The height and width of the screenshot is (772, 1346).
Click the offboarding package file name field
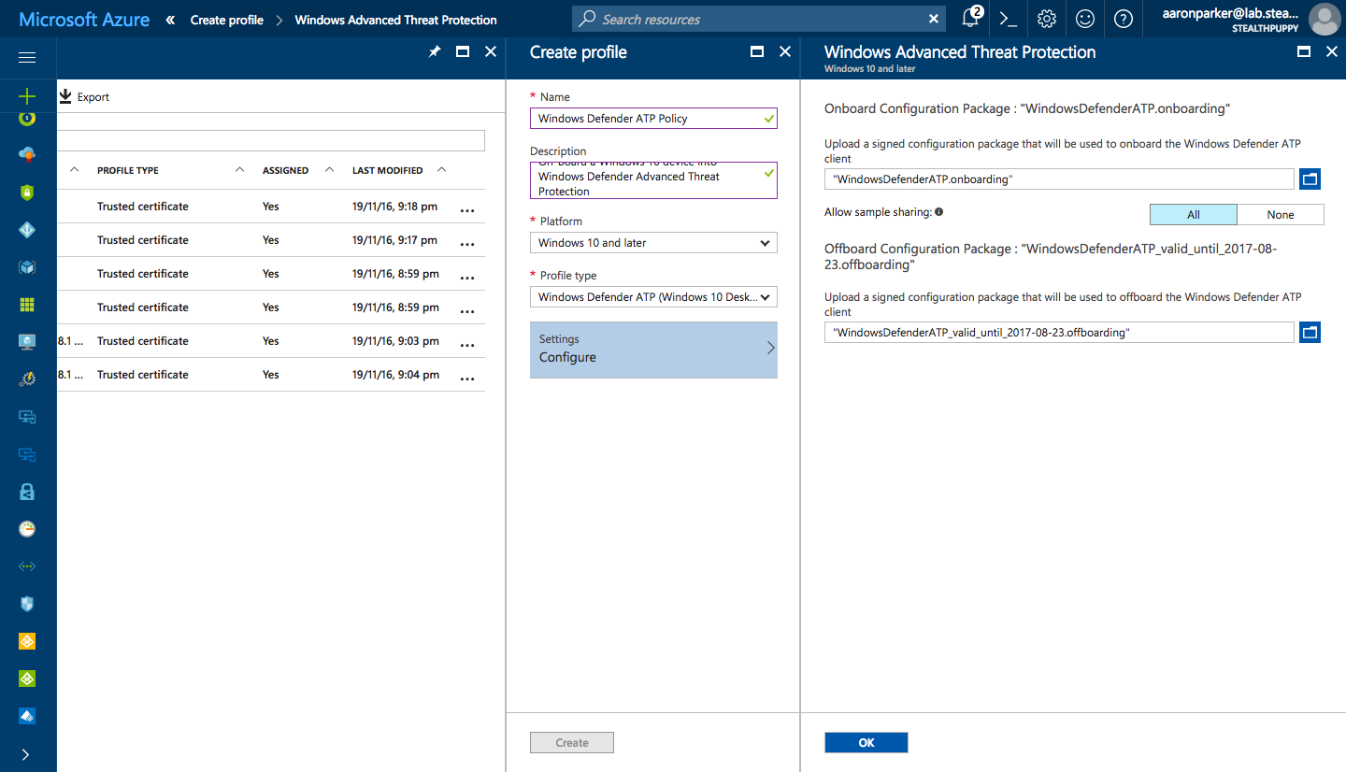click(x=1059, y=332)
